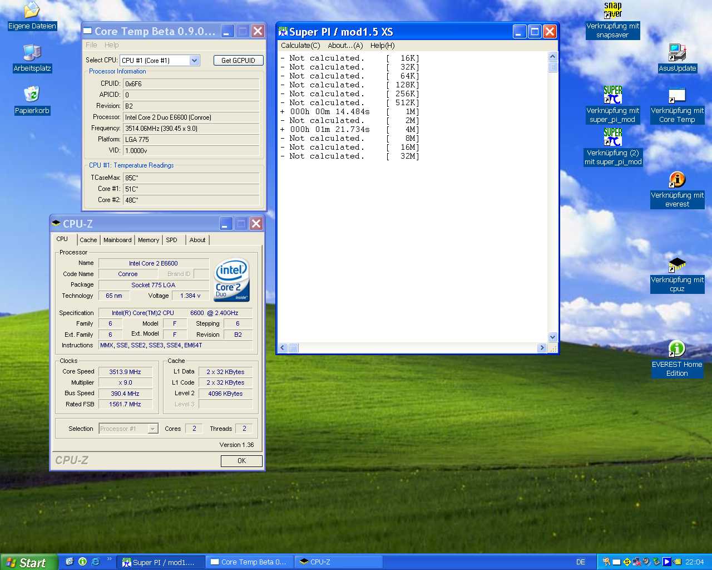Click the Voltage value 1.384 v in CPU-Z
This screenshot has height=570, width=712.
[x=190, y=296]
